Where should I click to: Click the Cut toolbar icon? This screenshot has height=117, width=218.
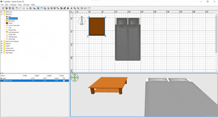[24, 8]
